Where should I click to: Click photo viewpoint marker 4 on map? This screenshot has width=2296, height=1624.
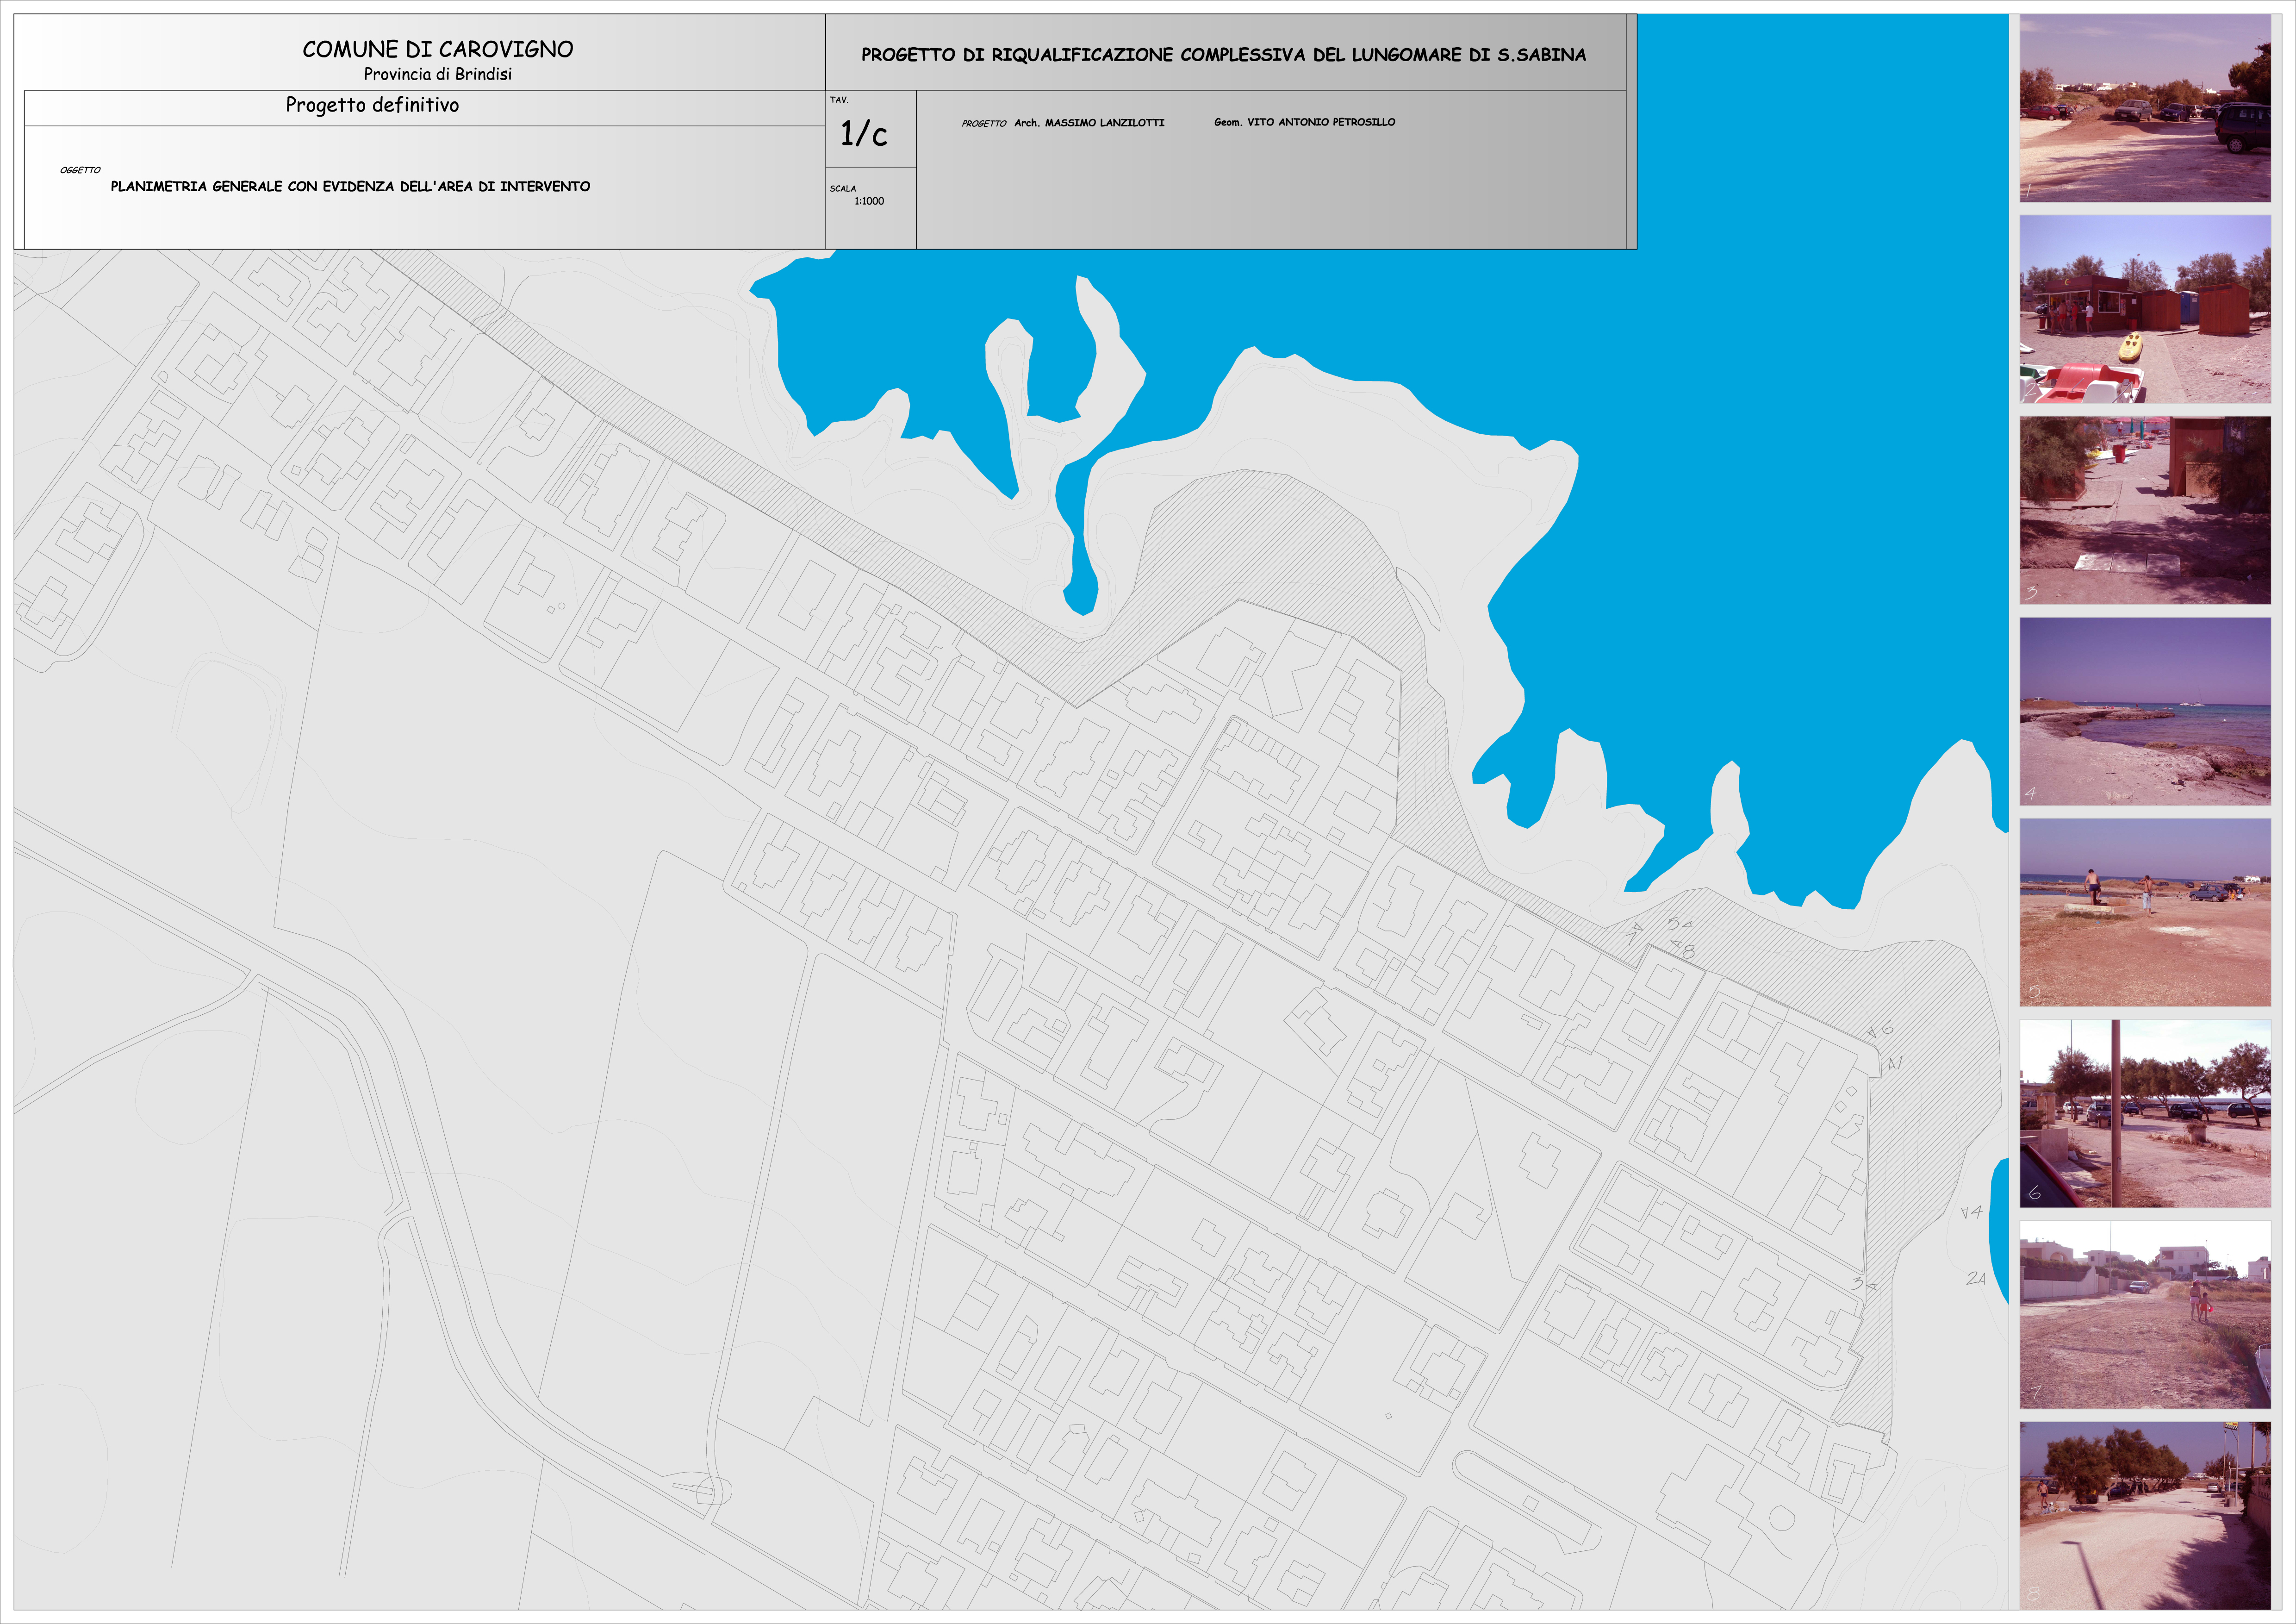point(1971,1212)
